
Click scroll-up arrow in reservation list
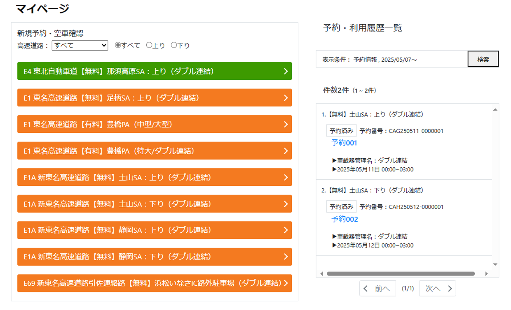click(495, 109)
